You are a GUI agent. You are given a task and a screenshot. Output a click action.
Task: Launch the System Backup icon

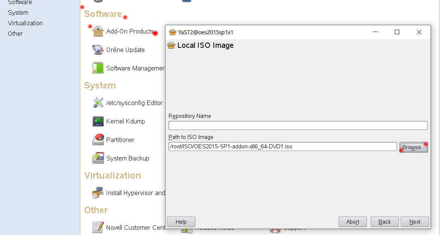tap(98, 158)
